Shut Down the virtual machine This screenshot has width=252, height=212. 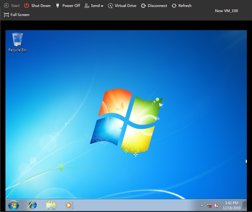pos(37,6)
